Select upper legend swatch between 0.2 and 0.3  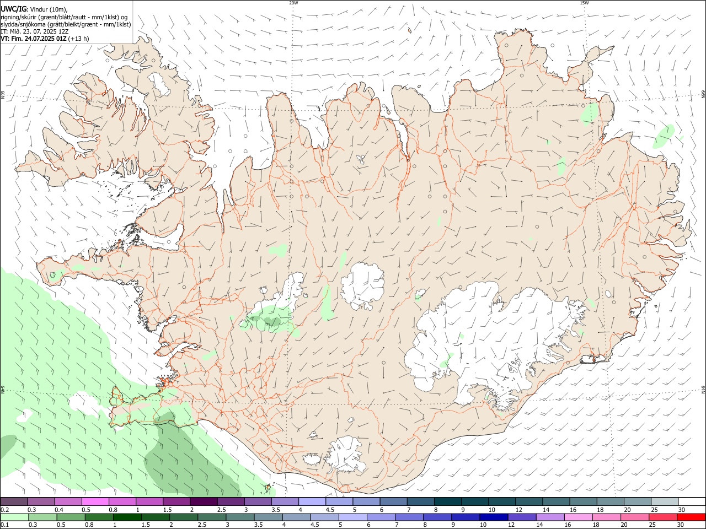[14, 501]
